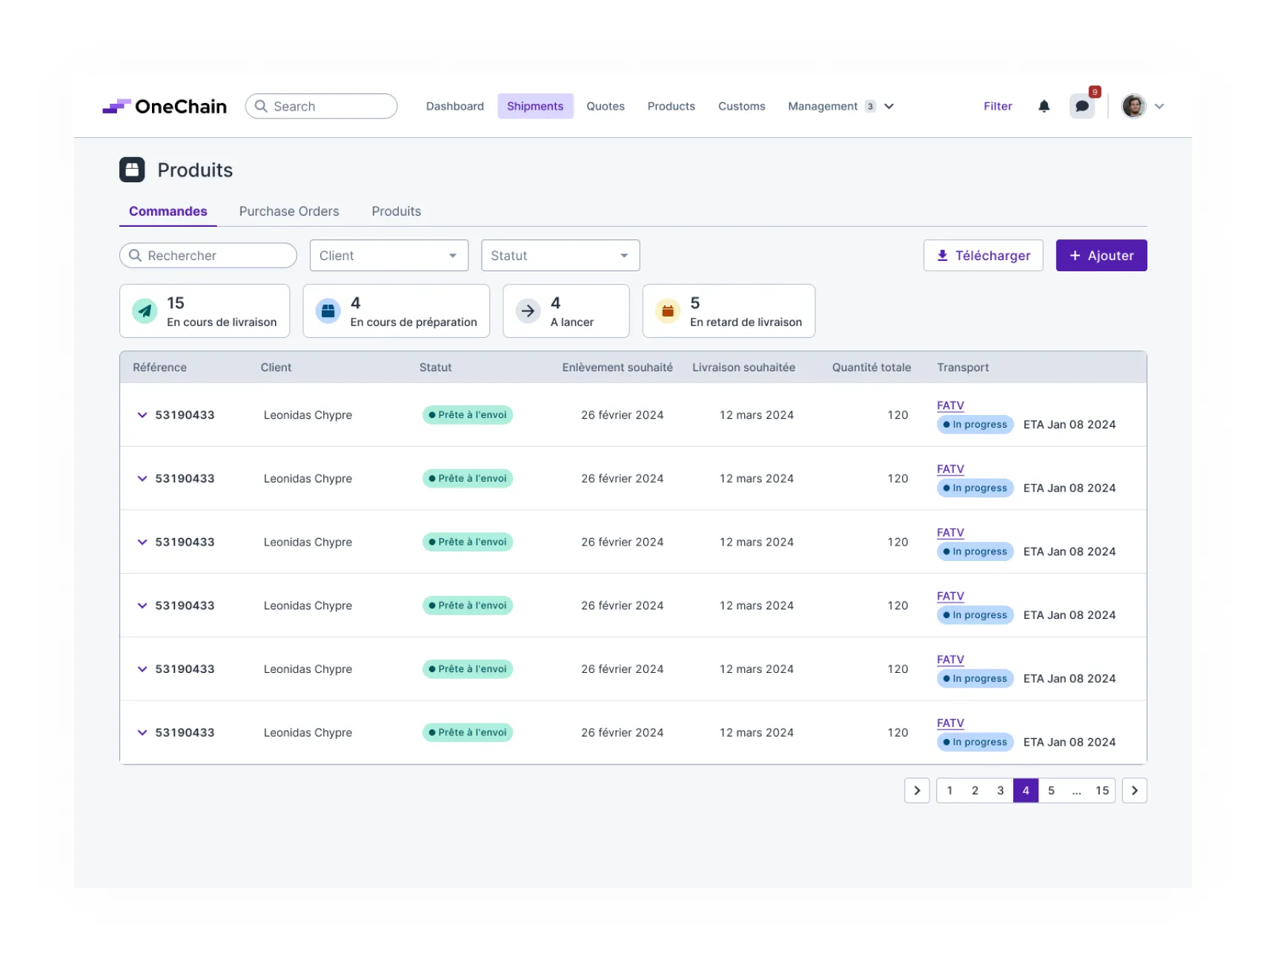Click the En cours de livraison plane icon

tap(145, 311)
